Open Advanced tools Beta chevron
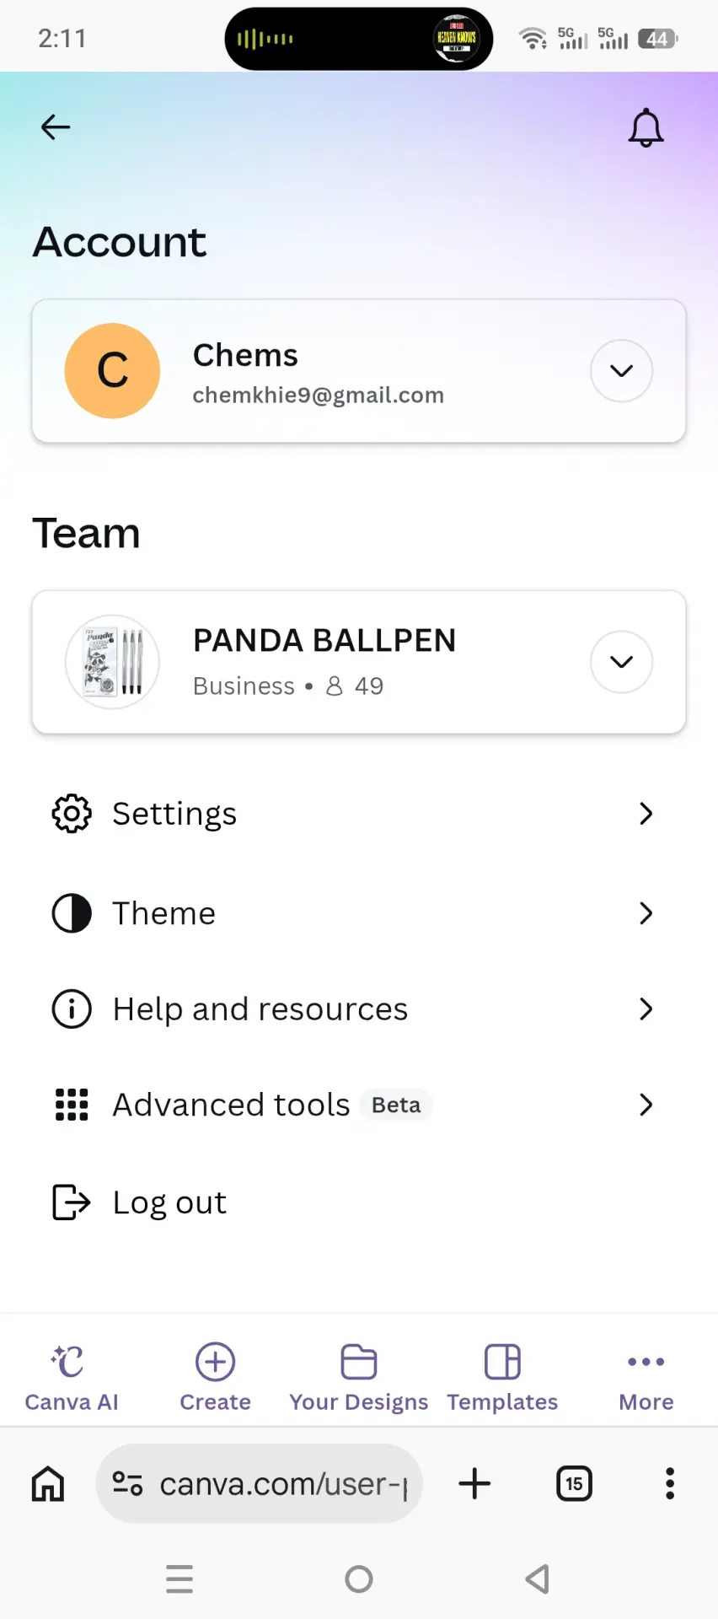 point(646,1105)
